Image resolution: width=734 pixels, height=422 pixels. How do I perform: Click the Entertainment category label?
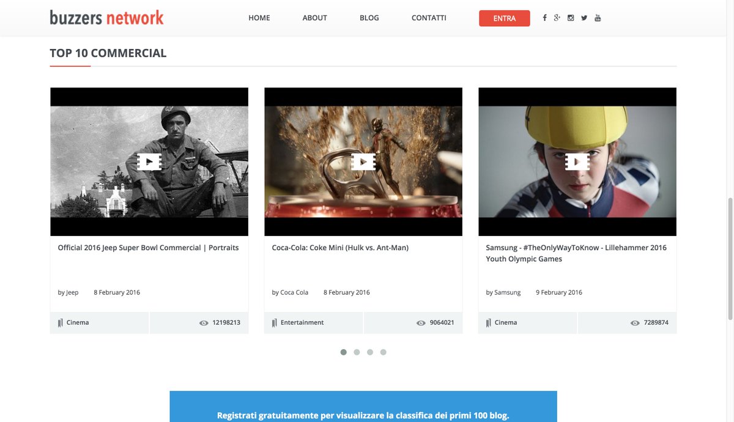(x=302, y=322)
